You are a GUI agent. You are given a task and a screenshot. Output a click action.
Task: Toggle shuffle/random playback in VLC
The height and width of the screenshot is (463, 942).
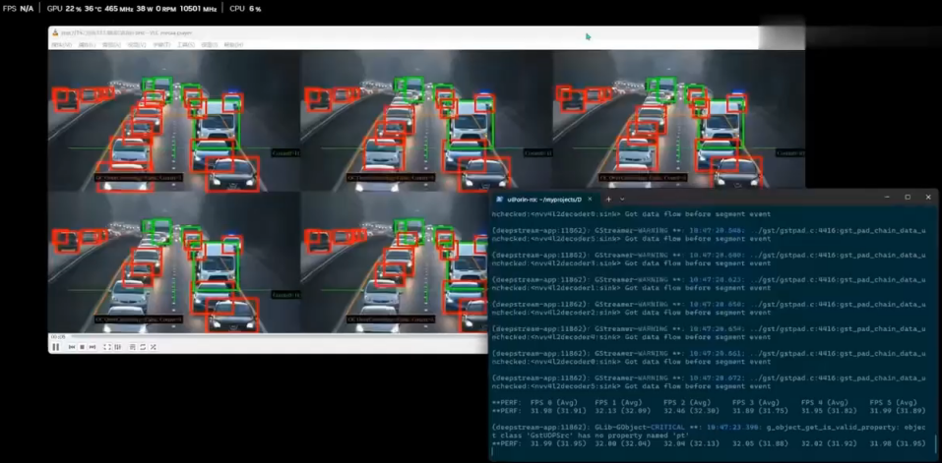pos(155,347)
